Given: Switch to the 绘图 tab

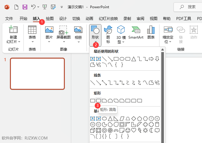Looking at the screenshot, I should (50, 19).
